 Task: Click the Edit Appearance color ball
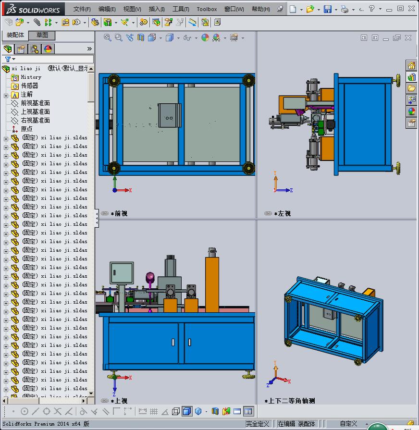[x=205, y=37]
